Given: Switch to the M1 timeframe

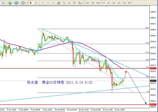Looking at the screenshot, I should coord(87,3).
